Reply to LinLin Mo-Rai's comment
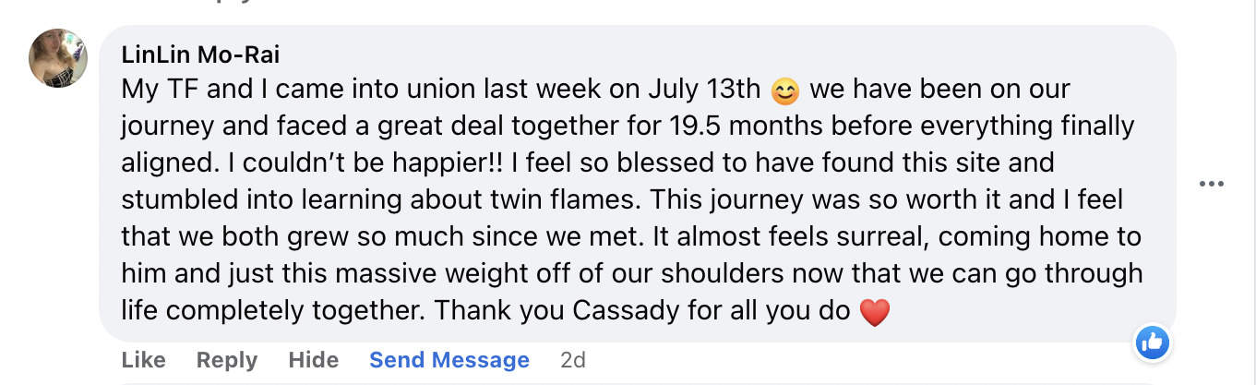This screenshot has width=1256, height=385. (x=227, y=359)
